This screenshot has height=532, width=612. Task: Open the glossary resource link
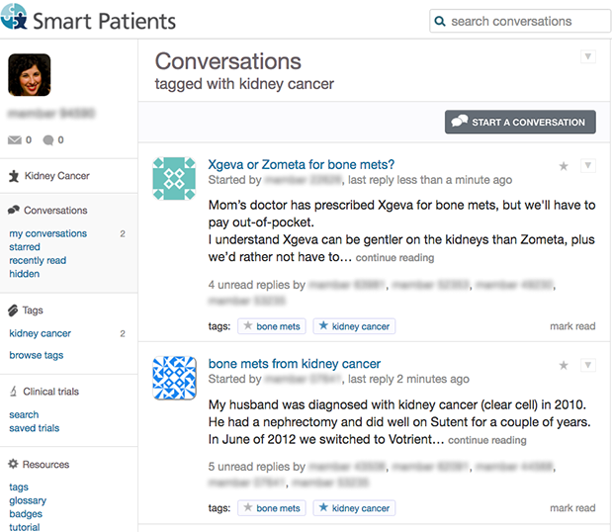[x=28, y=500]
